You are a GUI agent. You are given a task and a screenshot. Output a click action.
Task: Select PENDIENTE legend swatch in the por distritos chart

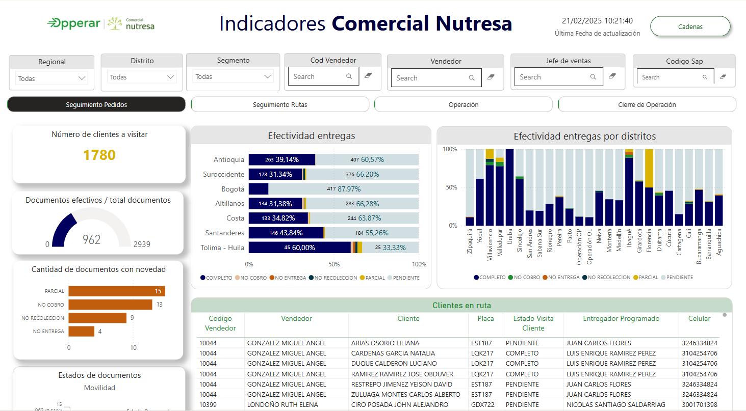(x=663, y=278)
